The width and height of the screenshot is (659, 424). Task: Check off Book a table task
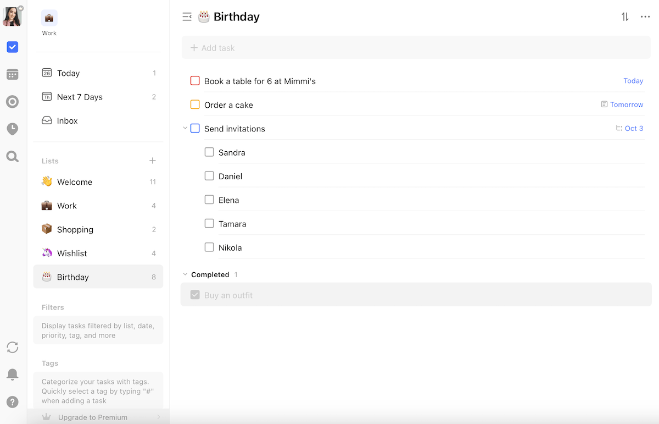[195, 81]
